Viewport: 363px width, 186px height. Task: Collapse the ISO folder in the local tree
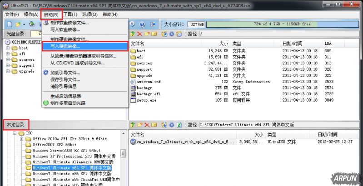(x=15, y=133)
